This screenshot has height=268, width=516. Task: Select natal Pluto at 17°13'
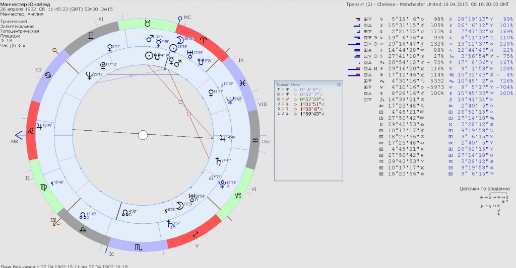tap(104, 65)
